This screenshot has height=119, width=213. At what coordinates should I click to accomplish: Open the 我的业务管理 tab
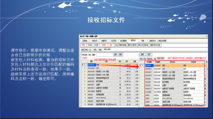pyautogui.click(x=162, y=41)
